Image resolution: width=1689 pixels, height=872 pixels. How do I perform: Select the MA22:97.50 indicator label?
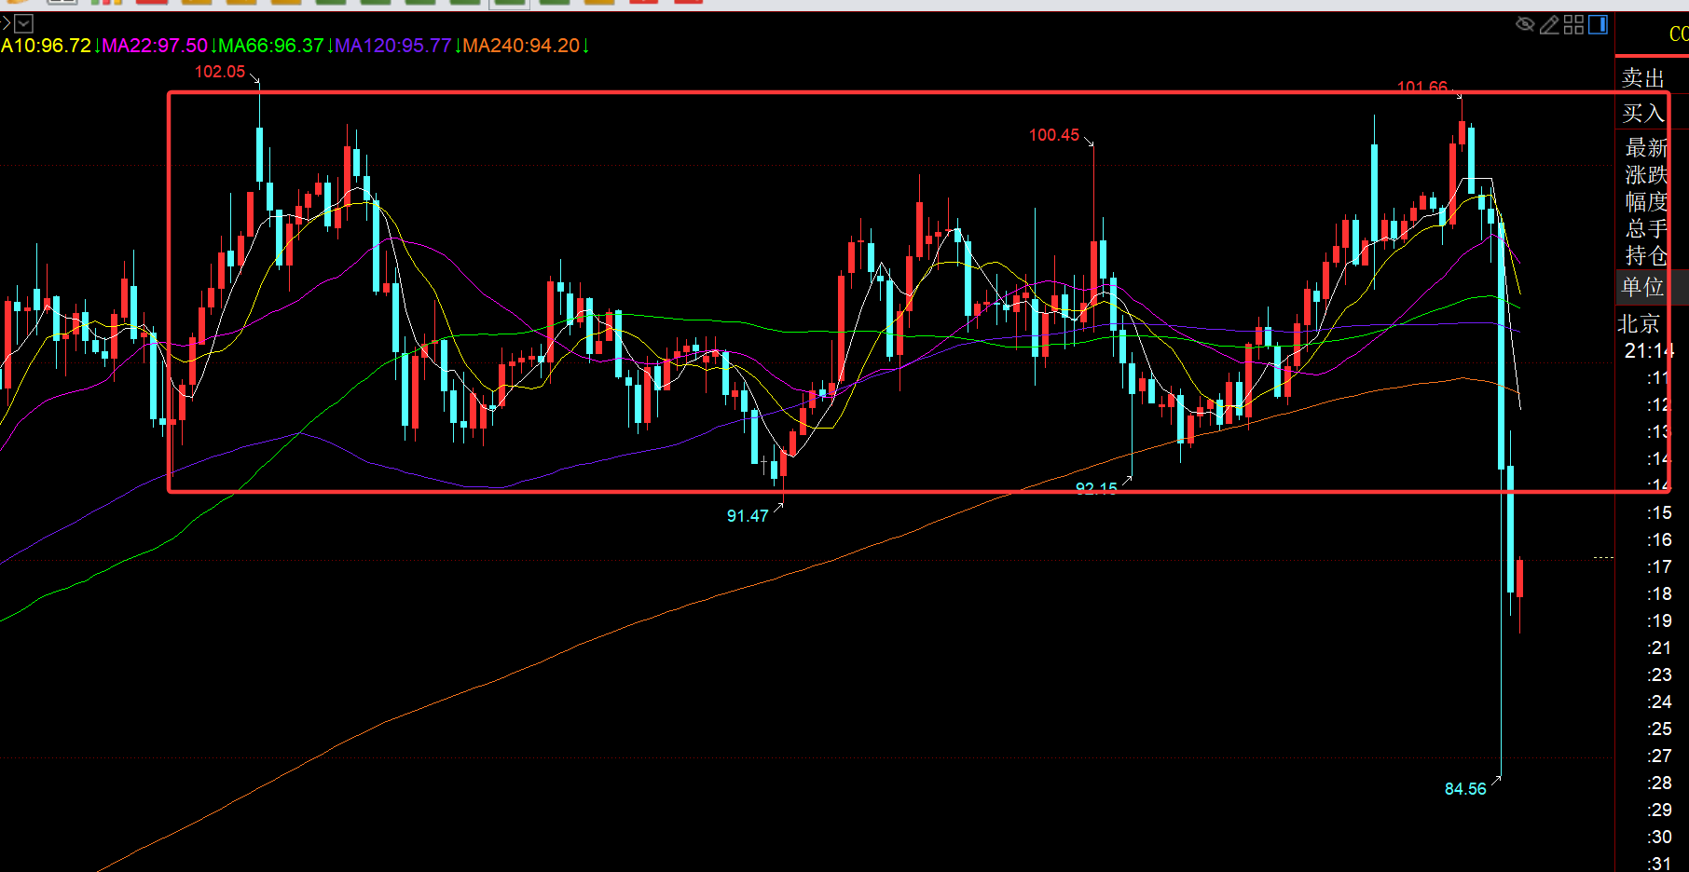click(x=155, y=46)
